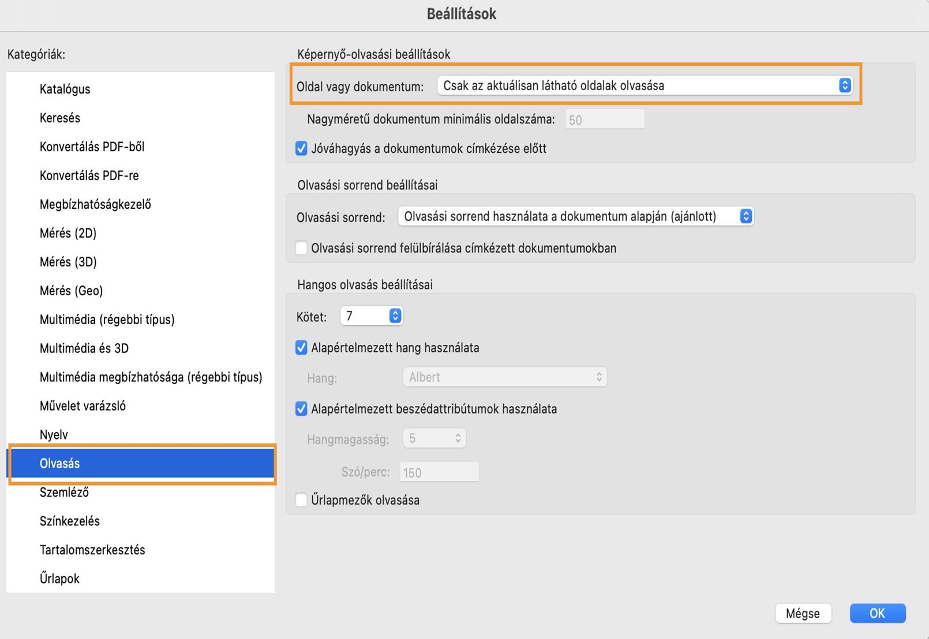Select the Katalógus category
Viewport: 929px width, 639px height.
[x=65, y=89]
